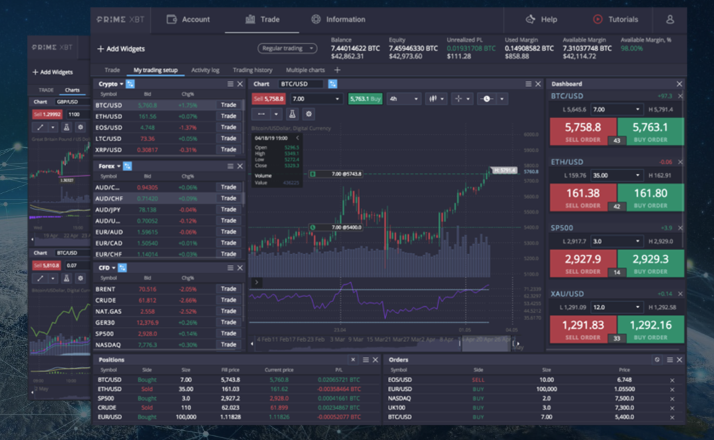Cancel the NASDAQ buy order
The width and height of the screenshot is (714, 440).
[x=672, y=399]
